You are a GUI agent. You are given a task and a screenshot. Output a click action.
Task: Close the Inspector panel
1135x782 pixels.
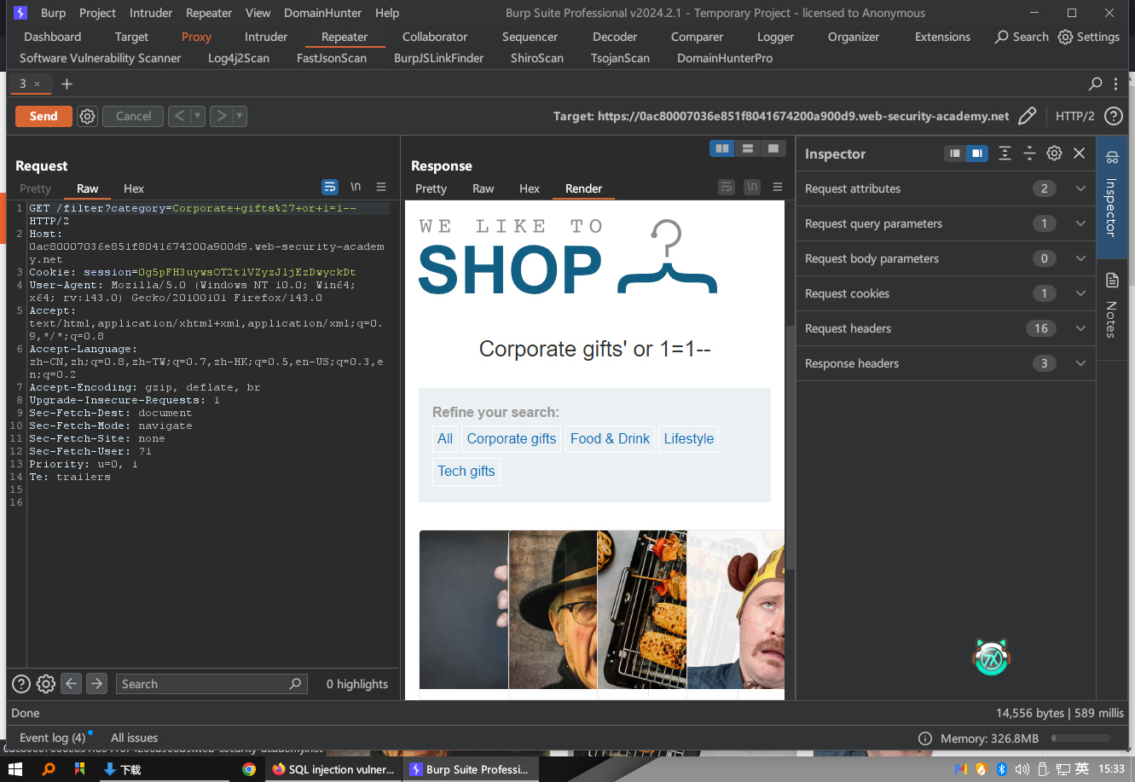1079,154
